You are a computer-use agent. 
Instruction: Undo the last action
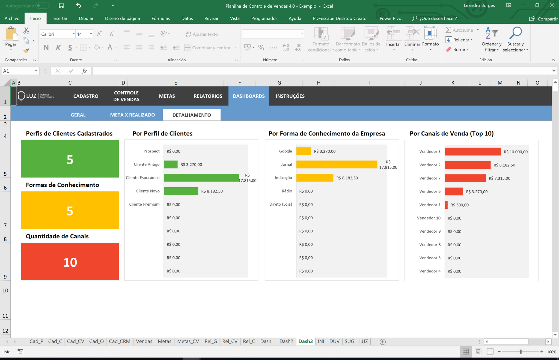click(78, 6)
